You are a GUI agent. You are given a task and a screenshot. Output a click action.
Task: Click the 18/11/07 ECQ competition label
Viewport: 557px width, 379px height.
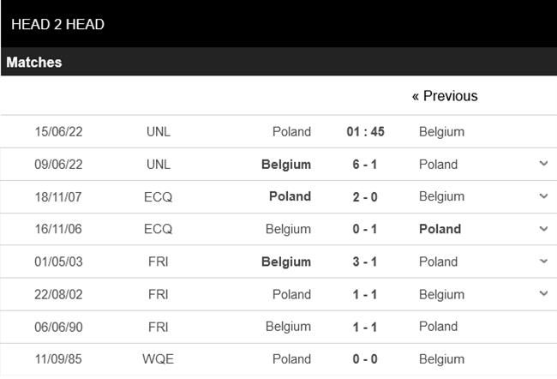pyautogui.click(x=159, y=196)
